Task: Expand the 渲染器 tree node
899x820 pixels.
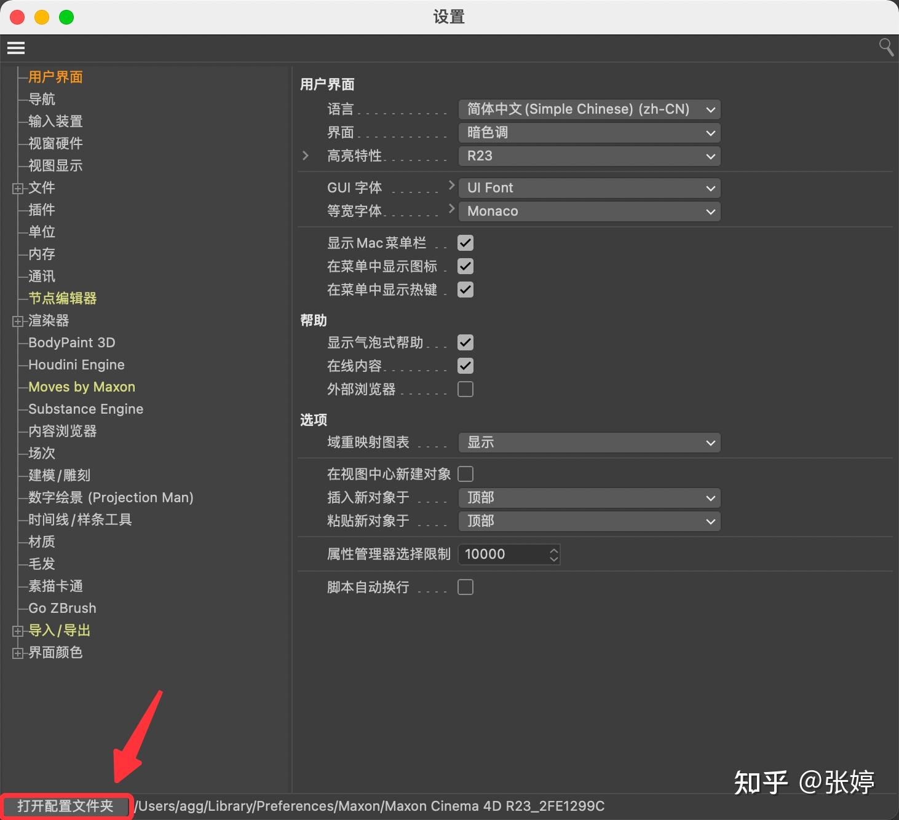Action: (x=17, y=320)
